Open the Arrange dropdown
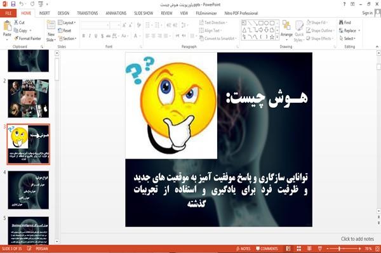This screenshot has height=253, width=381. (x=286, y=30)
